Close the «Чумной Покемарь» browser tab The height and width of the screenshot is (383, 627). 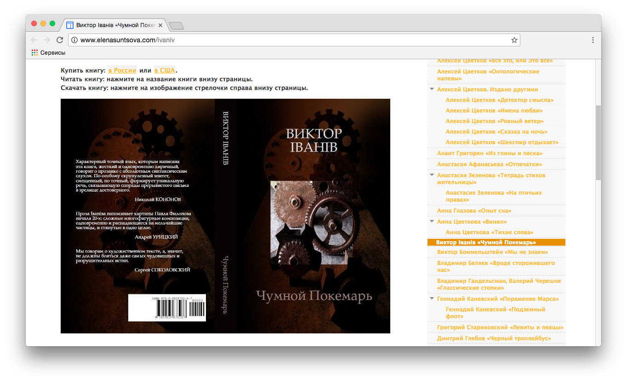(160, 25)
